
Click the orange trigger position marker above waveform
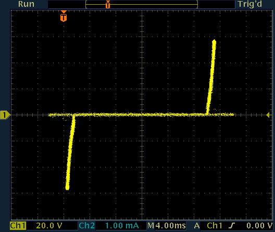coord(64,16)
